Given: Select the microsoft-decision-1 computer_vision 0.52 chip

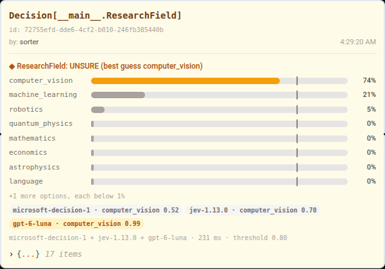Looking at the screenshot, I should click(x=96, y=211).
